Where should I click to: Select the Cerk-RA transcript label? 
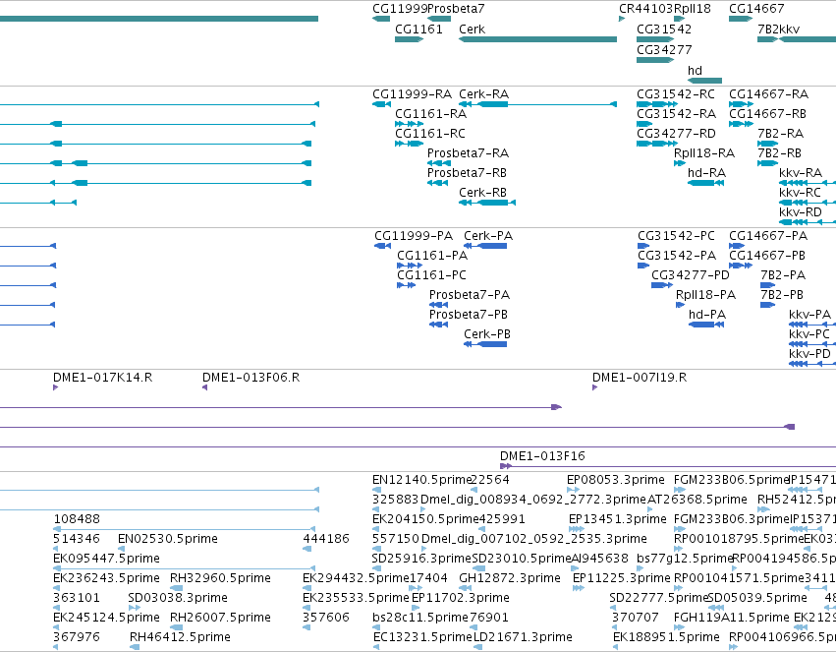coord(483,94)
